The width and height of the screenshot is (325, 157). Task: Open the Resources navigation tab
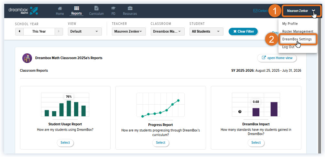(x=130, y=11)
